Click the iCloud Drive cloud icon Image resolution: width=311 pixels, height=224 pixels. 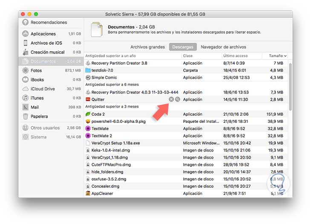26,89
